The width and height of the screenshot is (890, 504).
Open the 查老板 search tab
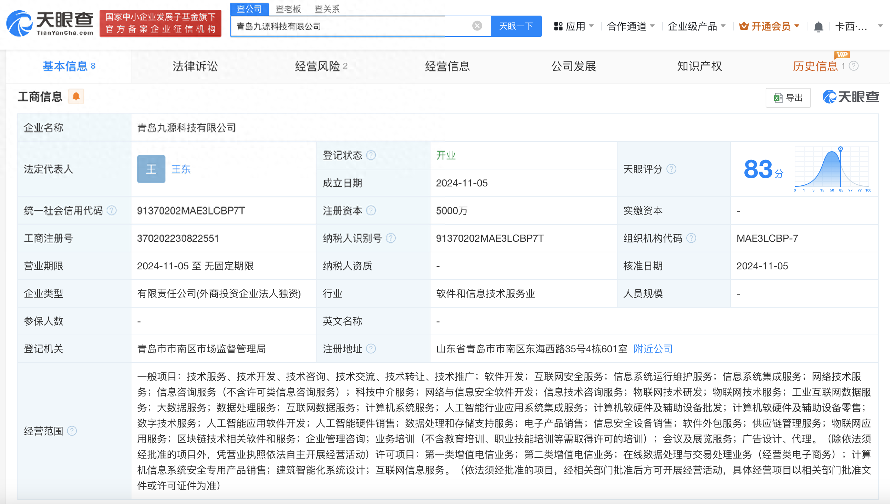[289, 9]
